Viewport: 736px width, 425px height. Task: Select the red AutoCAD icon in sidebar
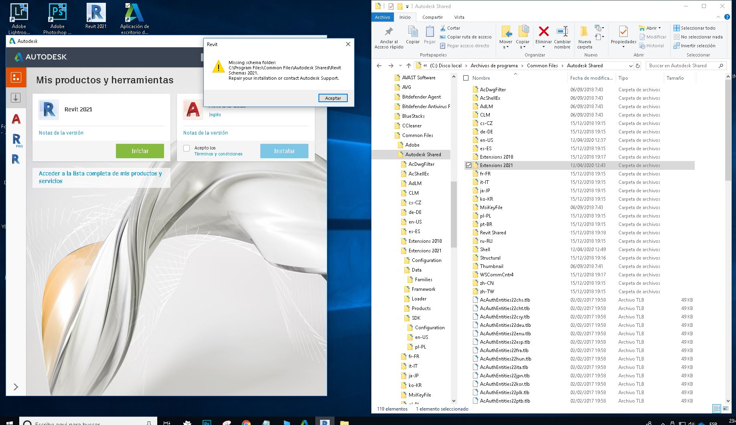click(16, 119)
